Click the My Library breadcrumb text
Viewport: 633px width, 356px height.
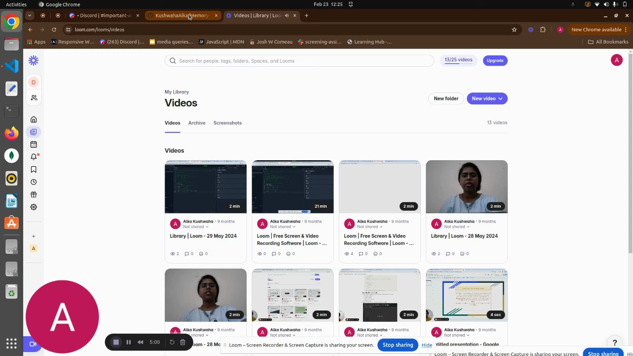(x=177, y=92)
